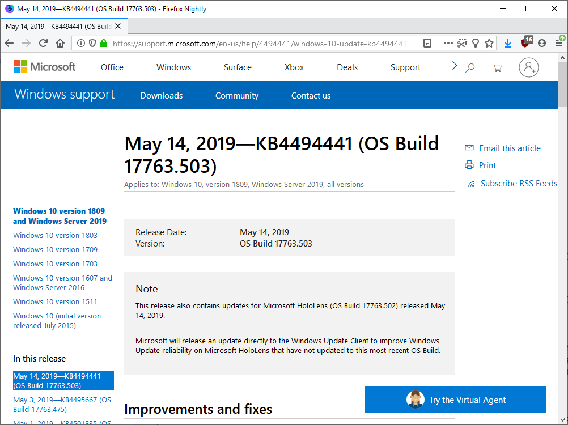Viewport: 568px width, 425px height.
Task: Expand more Microsoft nav items chevron
Action: (455, 66)
